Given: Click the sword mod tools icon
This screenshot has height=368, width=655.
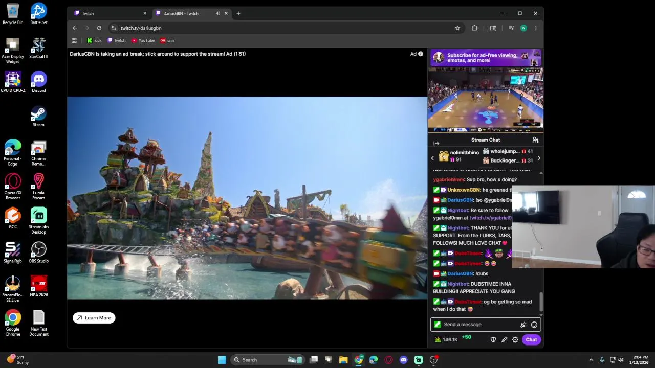Looking at the screenshot, I should [504, 340].
